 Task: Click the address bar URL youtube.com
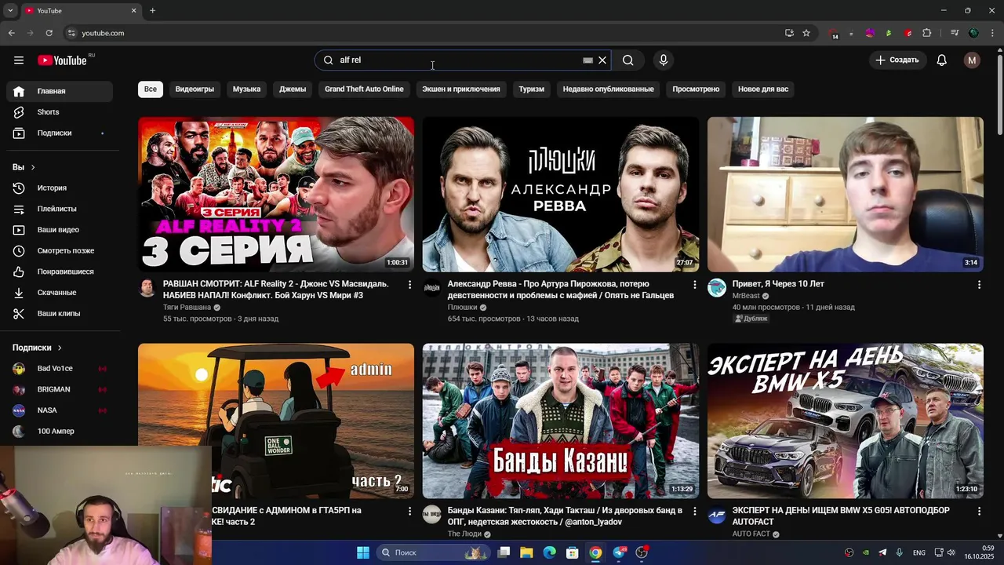coord(103,33)
